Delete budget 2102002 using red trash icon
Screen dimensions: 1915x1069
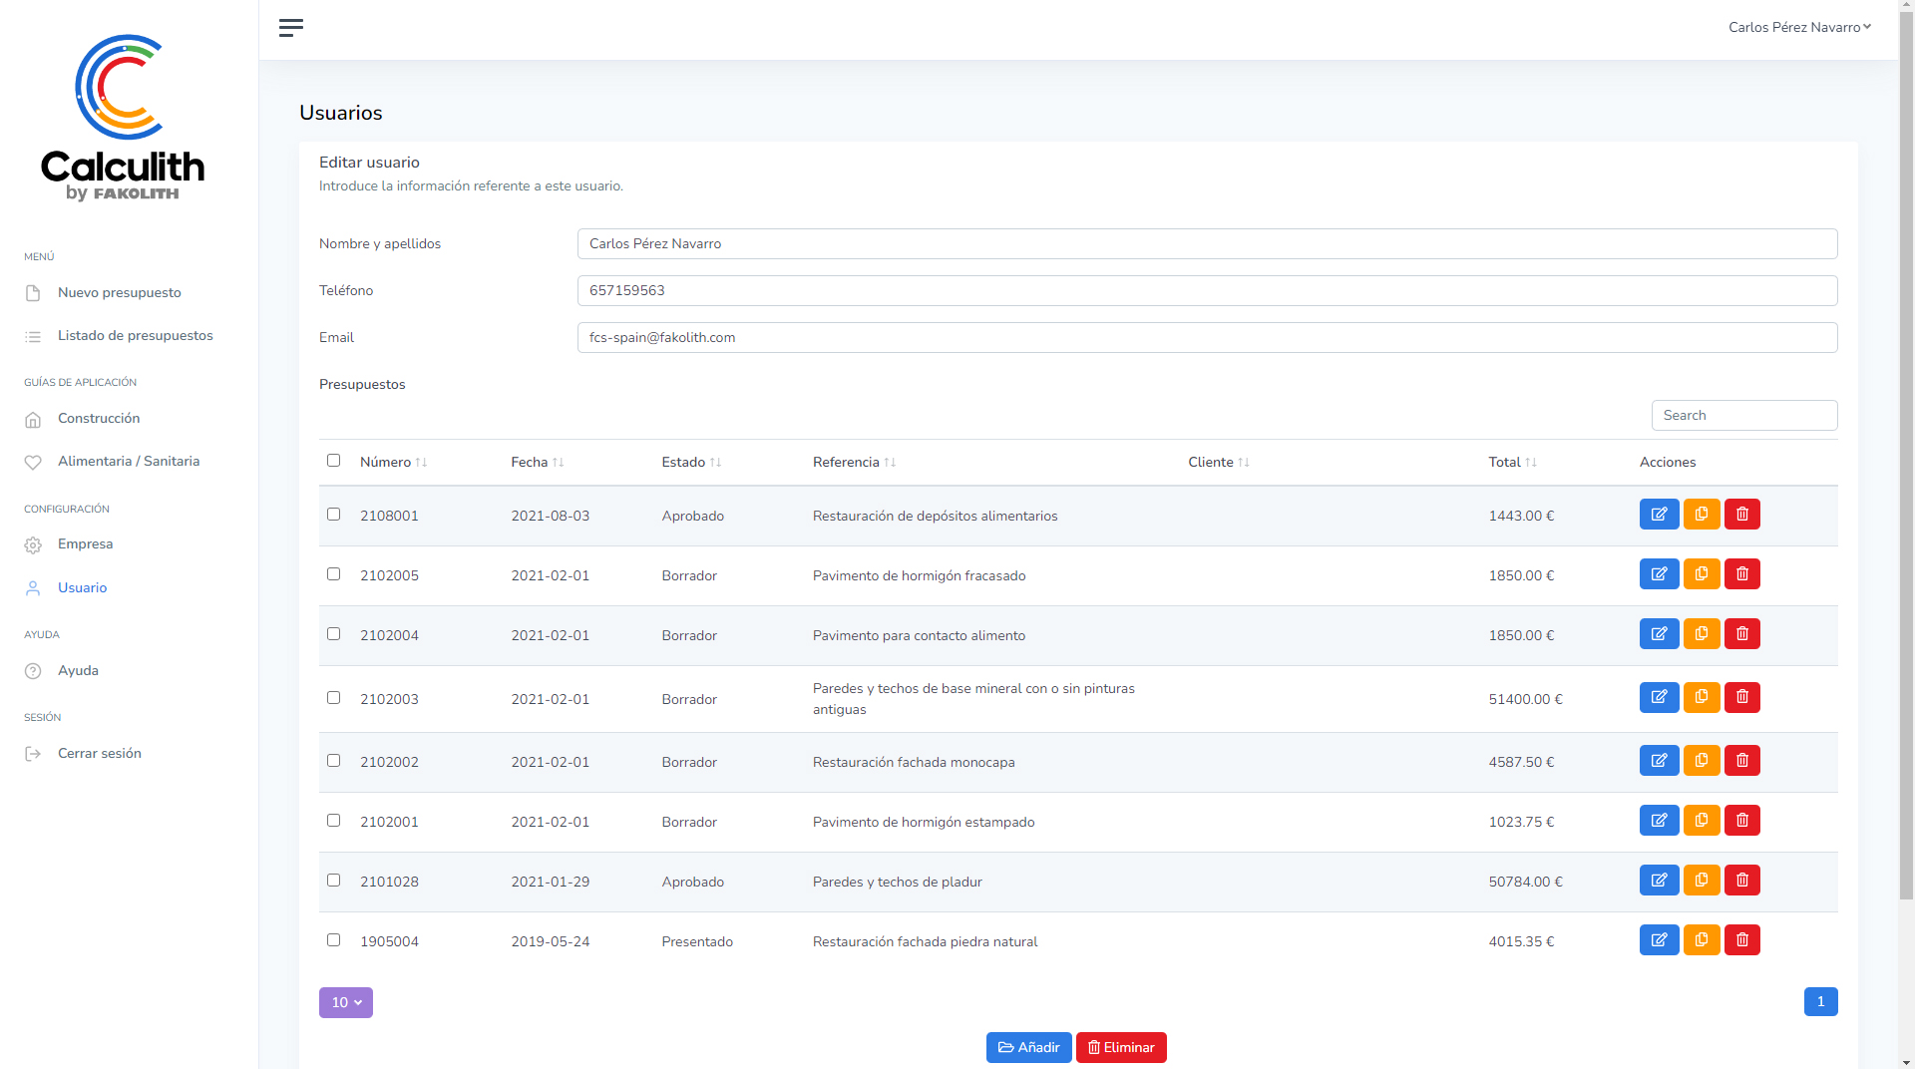coord(1742,761)
